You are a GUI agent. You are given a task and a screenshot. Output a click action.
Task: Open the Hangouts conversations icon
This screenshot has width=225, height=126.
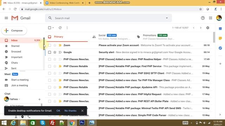tap(22, 117)
